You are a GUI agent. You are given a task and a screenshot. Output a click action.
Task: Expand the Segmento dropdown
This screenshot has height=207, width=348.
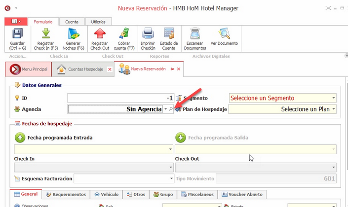coord(334,98)
